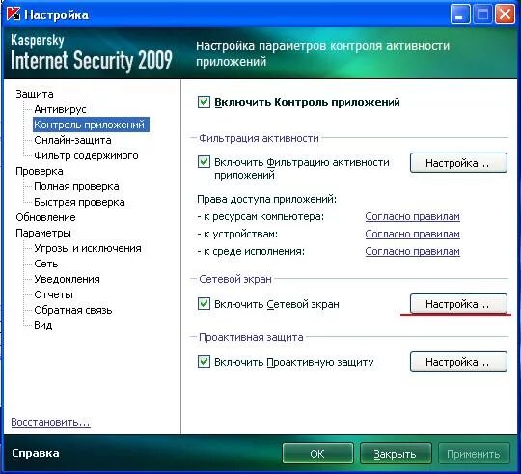Select Антивирус in the settings tree
521x474 pixels.
click(60, 109)
